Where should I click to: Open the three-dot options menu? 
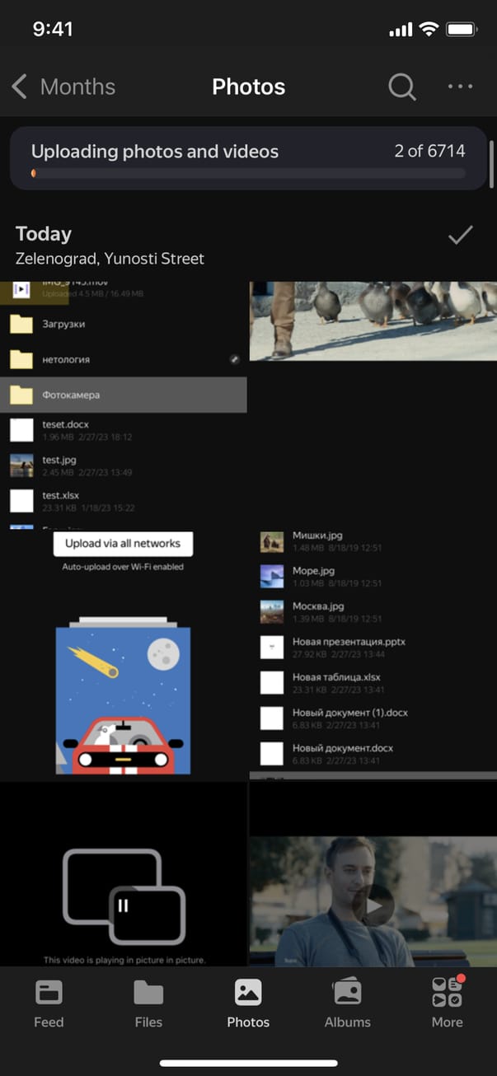tap(460, 87)
